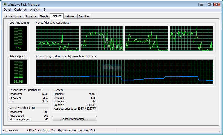The width and height of the screenshot is (223, 135).
Task: Open the Optionen menu
Action: (20, 10)
